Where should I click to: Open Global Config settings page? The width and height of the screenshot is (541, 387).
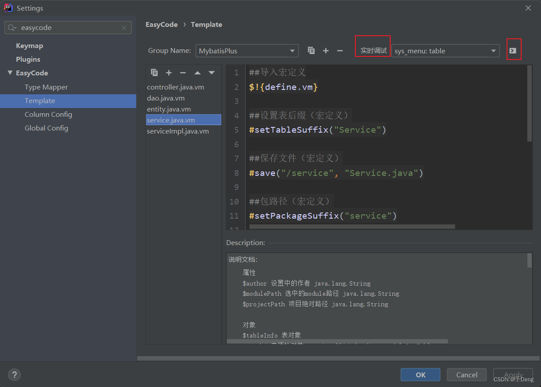point(46,128)
